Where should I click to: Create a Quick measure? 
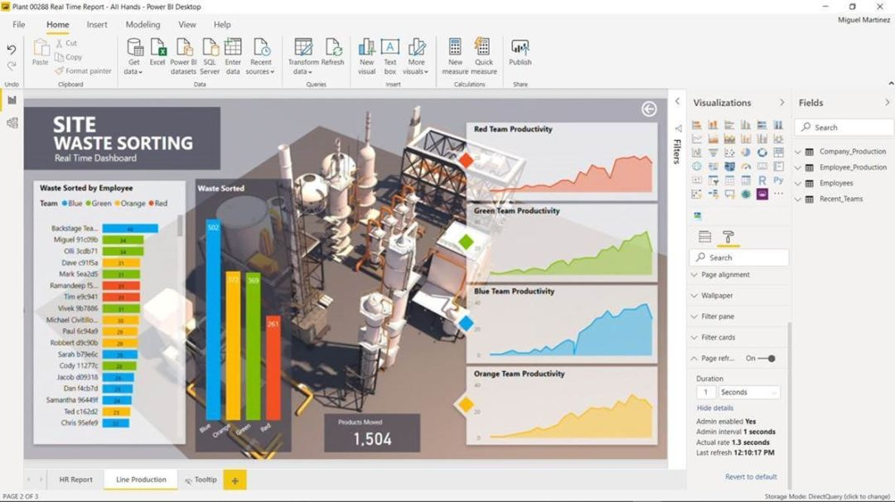tap(484, 56)
